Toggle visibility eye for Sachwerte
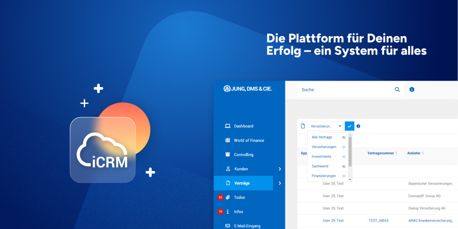 [x=344, y=166]
